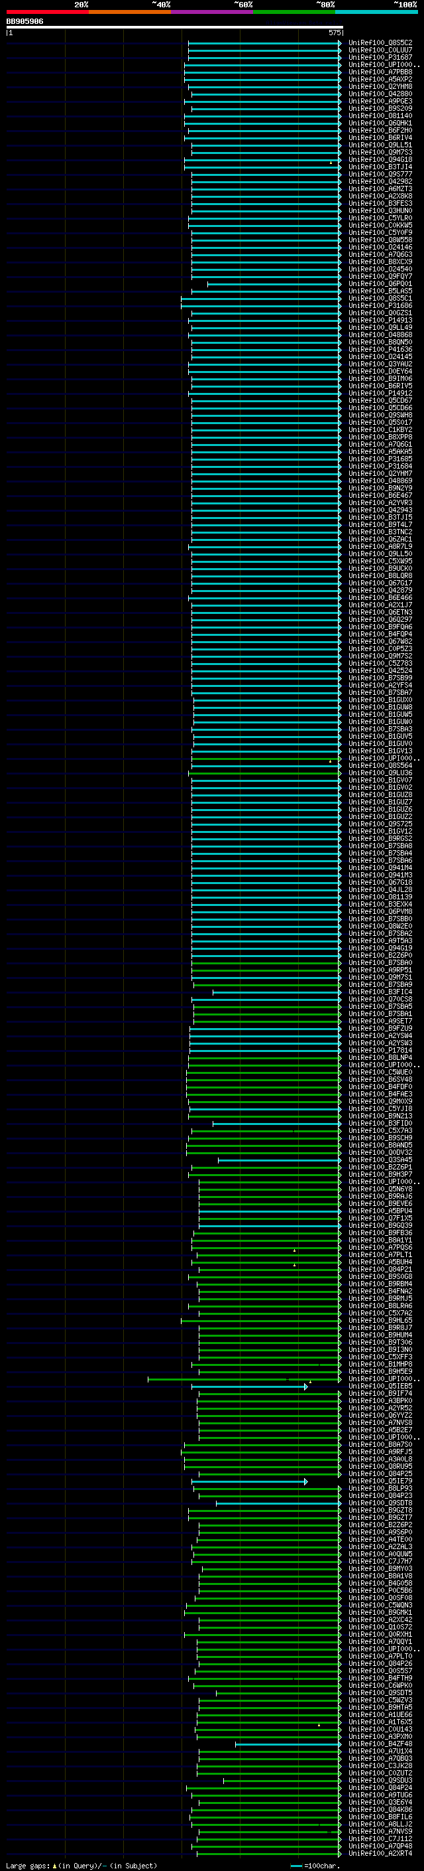424x1871 pixels.
Task: Click the '575' query length label
Action: [x=334, y=33]
